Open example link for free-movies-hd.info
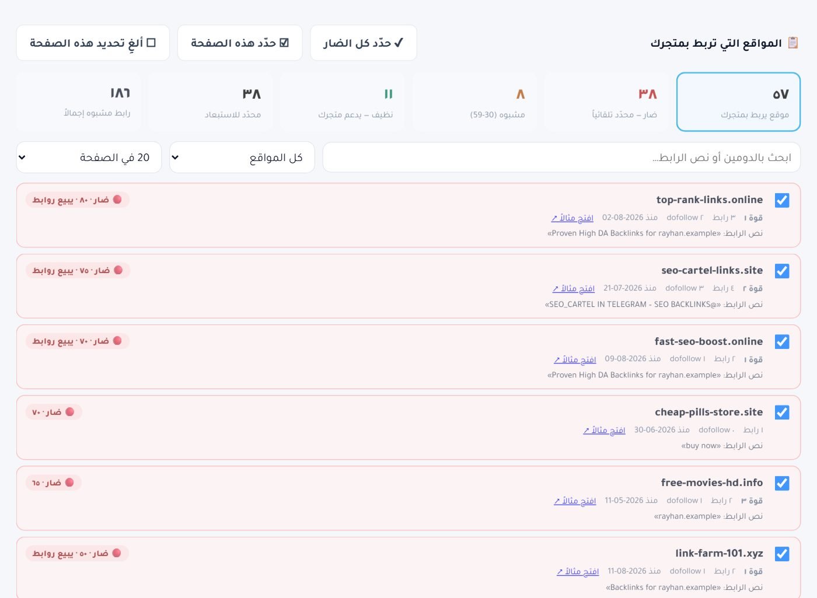 575,501
